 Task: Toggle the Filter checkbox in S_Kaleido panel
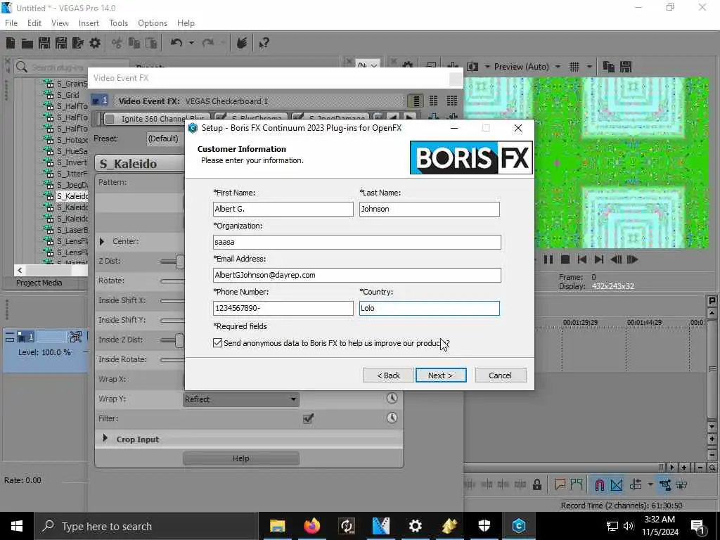tap(308, 418)
